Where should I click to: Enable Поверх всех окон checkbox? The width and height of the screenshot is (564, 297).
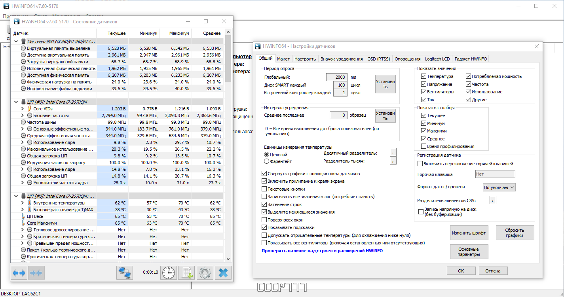[x=264, y=220]
